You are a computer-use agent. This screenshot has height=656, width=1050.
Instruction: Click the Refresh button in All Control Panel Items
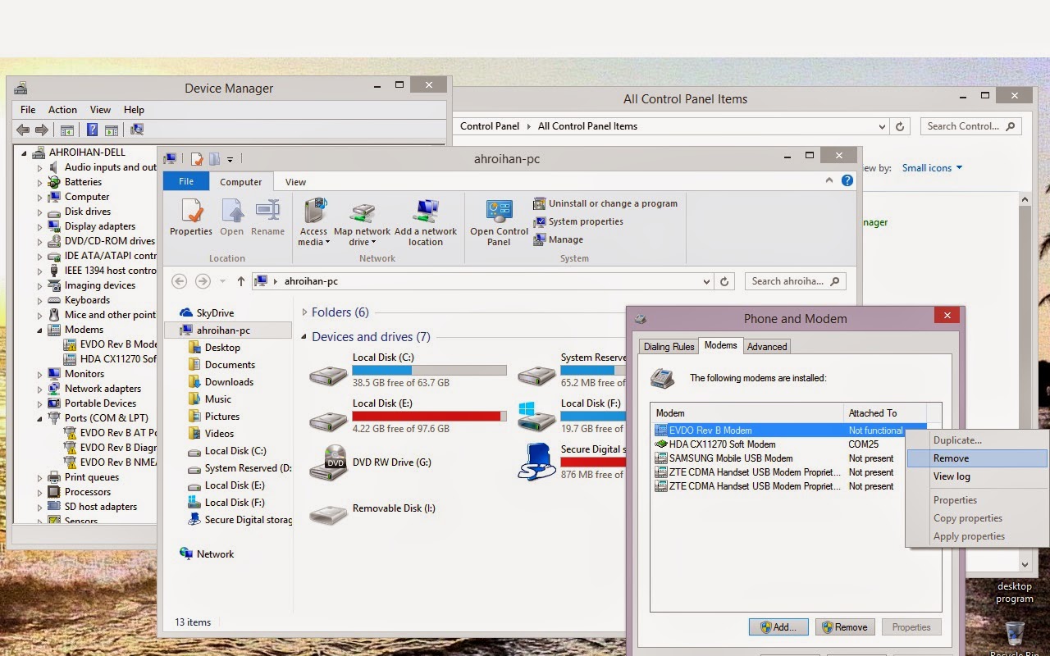[x=900, y=126]
